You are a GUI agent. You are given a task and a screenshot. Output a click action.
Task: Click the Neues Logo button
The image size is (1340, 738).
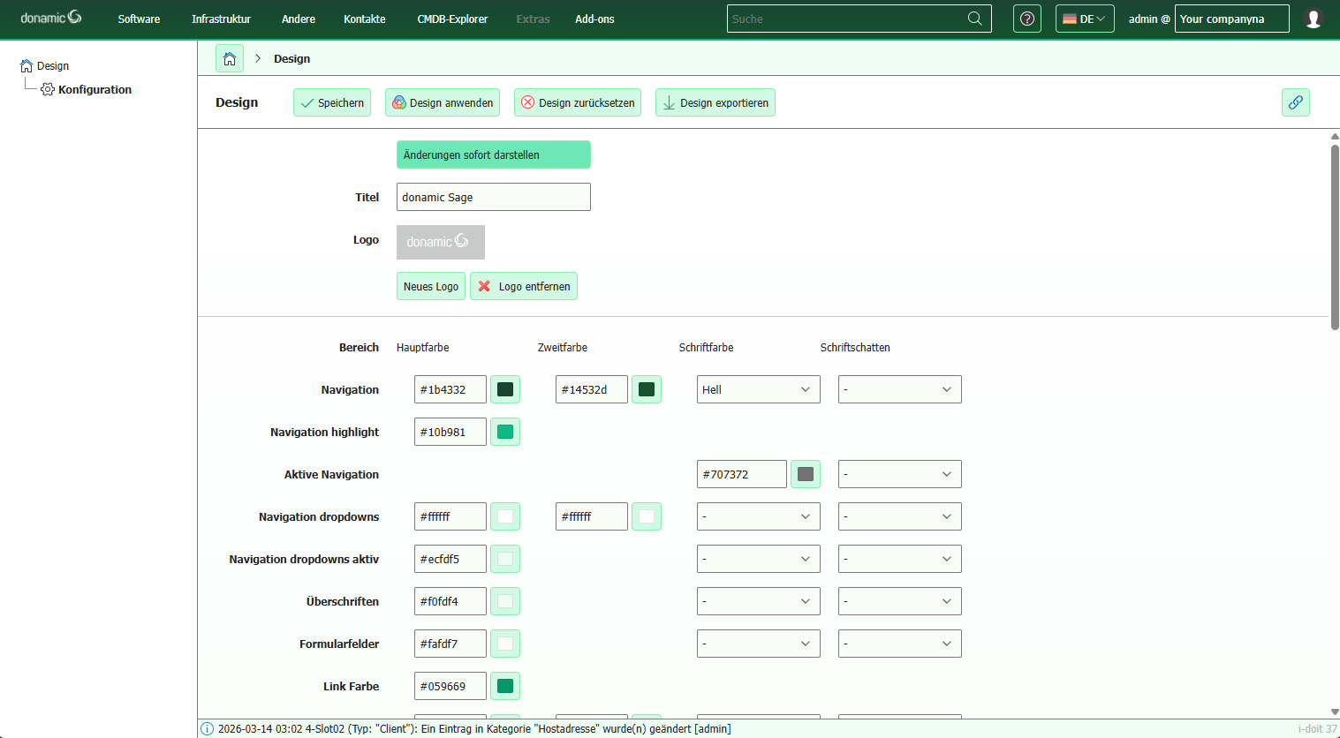[430, 286]
